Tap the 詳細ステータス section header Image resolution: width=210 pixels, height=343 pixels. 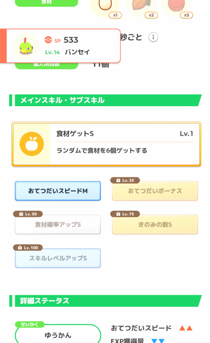click(105, 301)
